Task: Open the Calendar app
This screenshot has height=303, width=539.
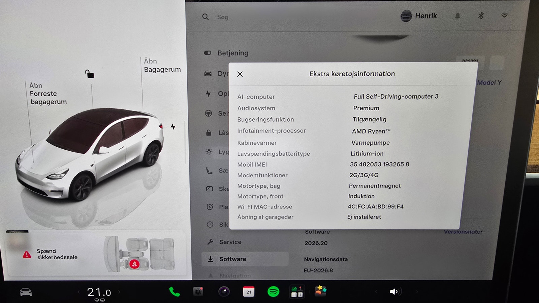Action: point(249,291)
